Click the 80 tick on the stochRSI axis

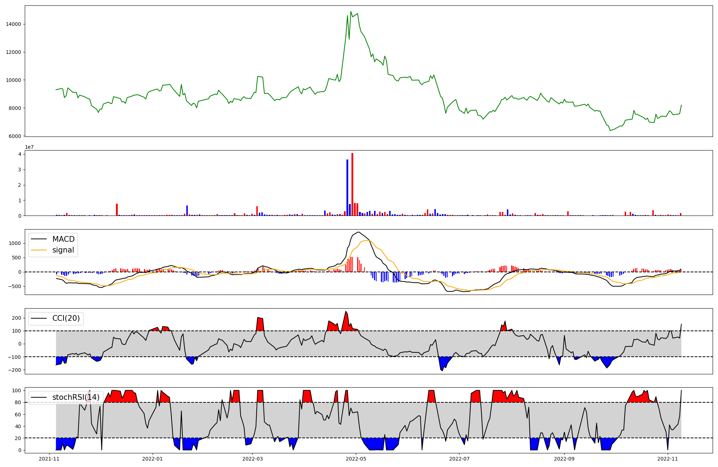coord(18,402)
